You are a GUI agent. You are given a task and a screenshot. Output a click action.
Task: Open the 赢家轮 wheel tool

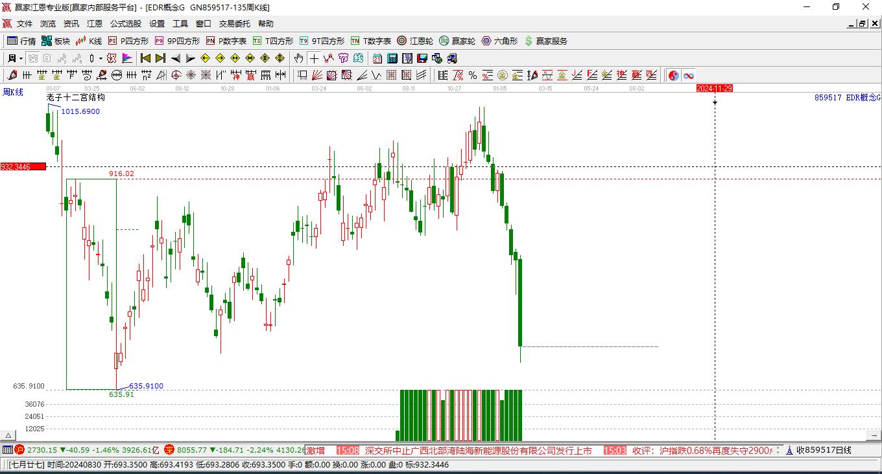pyautogui.click(x=457, y=41)
